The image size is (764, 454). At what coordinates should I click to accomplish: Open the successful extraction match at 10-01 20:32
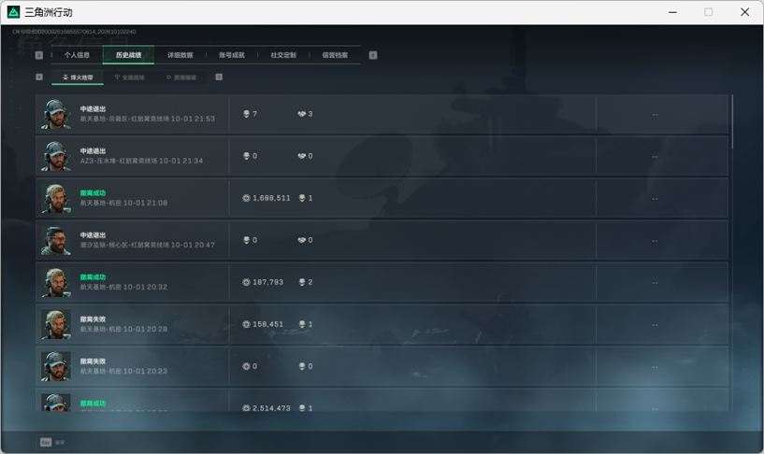(382, 282)
